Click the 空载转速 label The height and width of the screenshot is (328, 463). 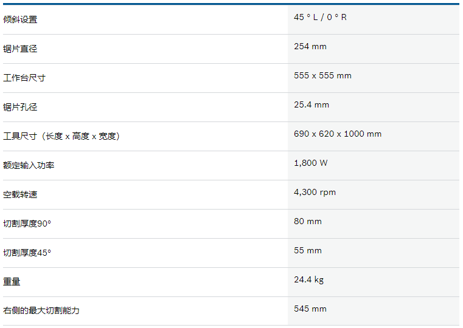[x=20, y=194]
